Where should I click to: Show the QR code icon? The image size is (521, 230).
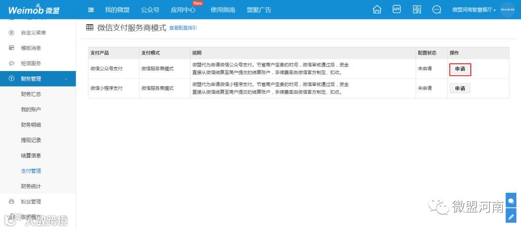pyautogui.click(x=417, y=9)
